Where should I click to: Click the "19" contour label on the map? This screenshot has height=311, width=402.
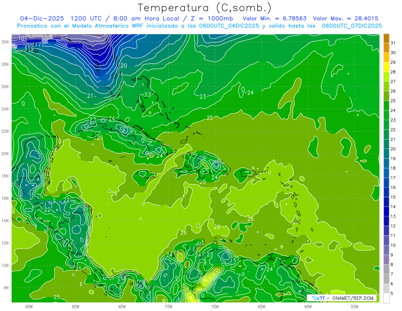coord(30,49)
